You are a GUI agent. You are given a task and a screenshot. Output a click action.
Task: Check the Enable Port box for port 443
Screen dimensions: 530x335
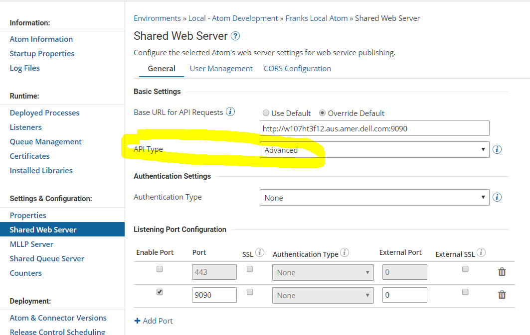[x=160, y=269]
